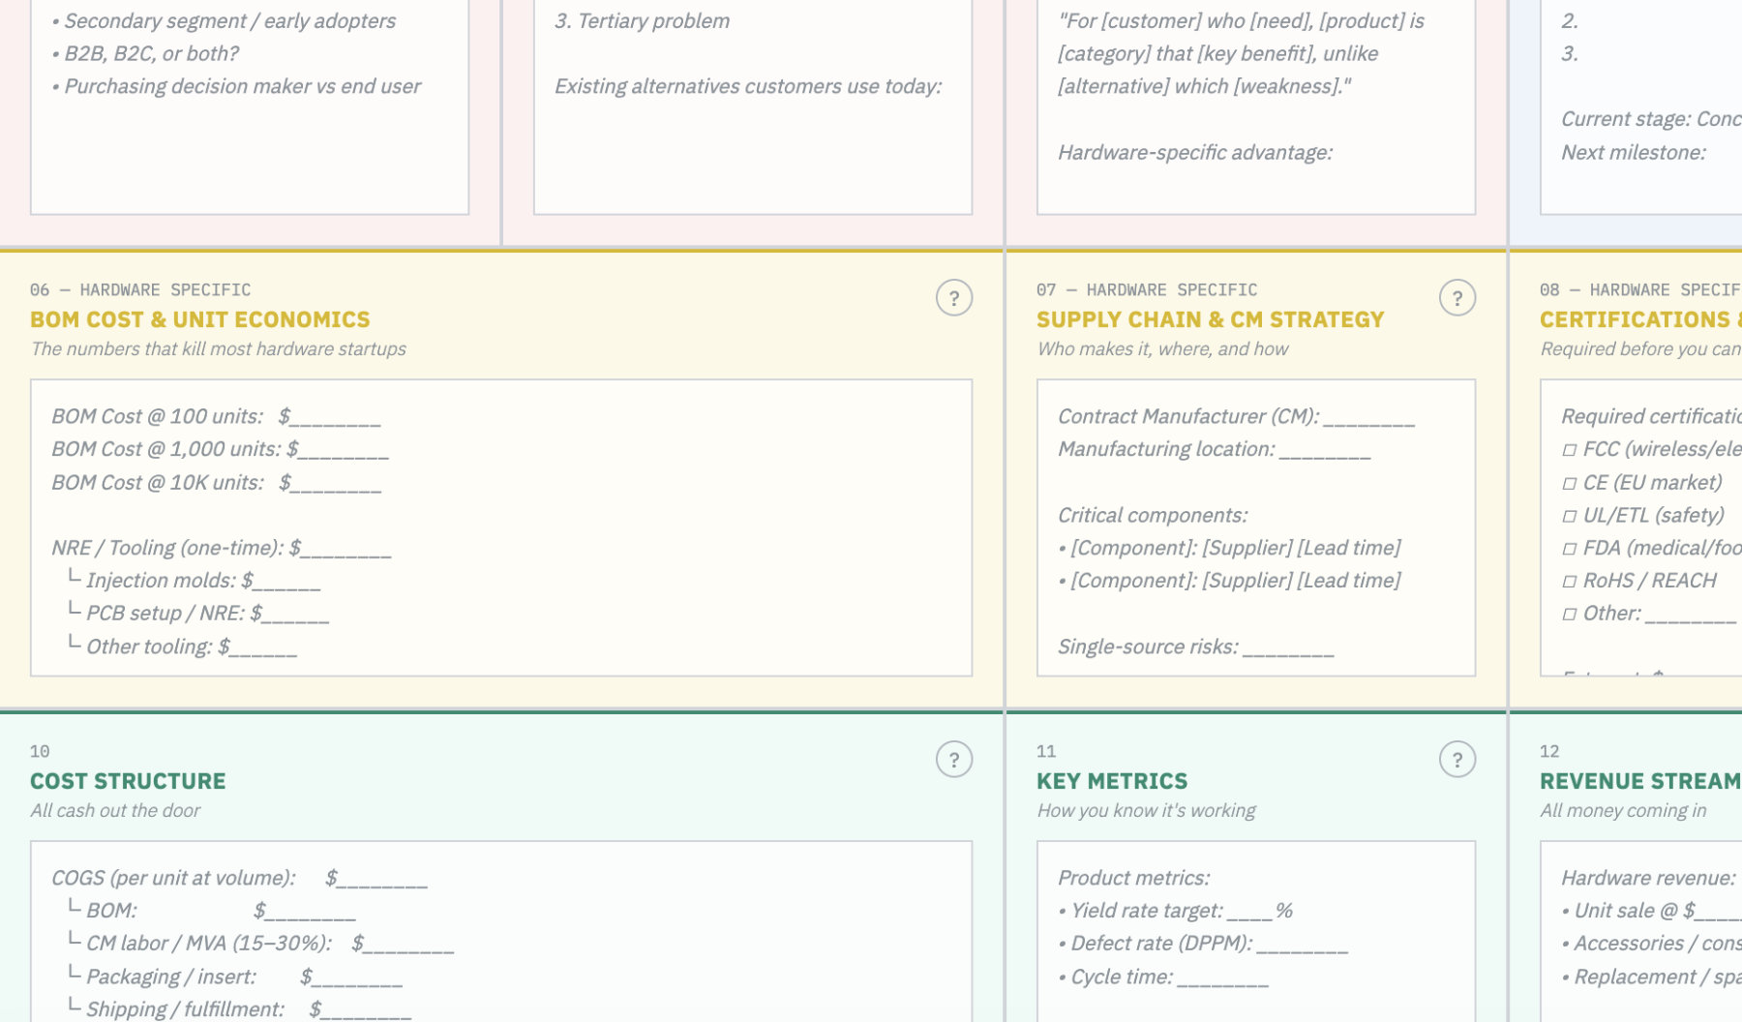
Task: Click the Certifications section heading
Action: [1637, 319]
